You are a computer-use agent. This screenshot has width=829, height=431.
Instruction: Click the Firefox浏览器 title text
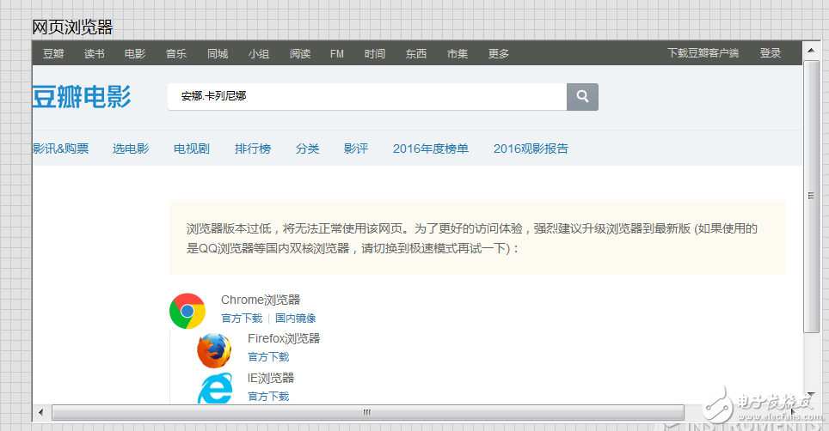click(x=284, y=338)
